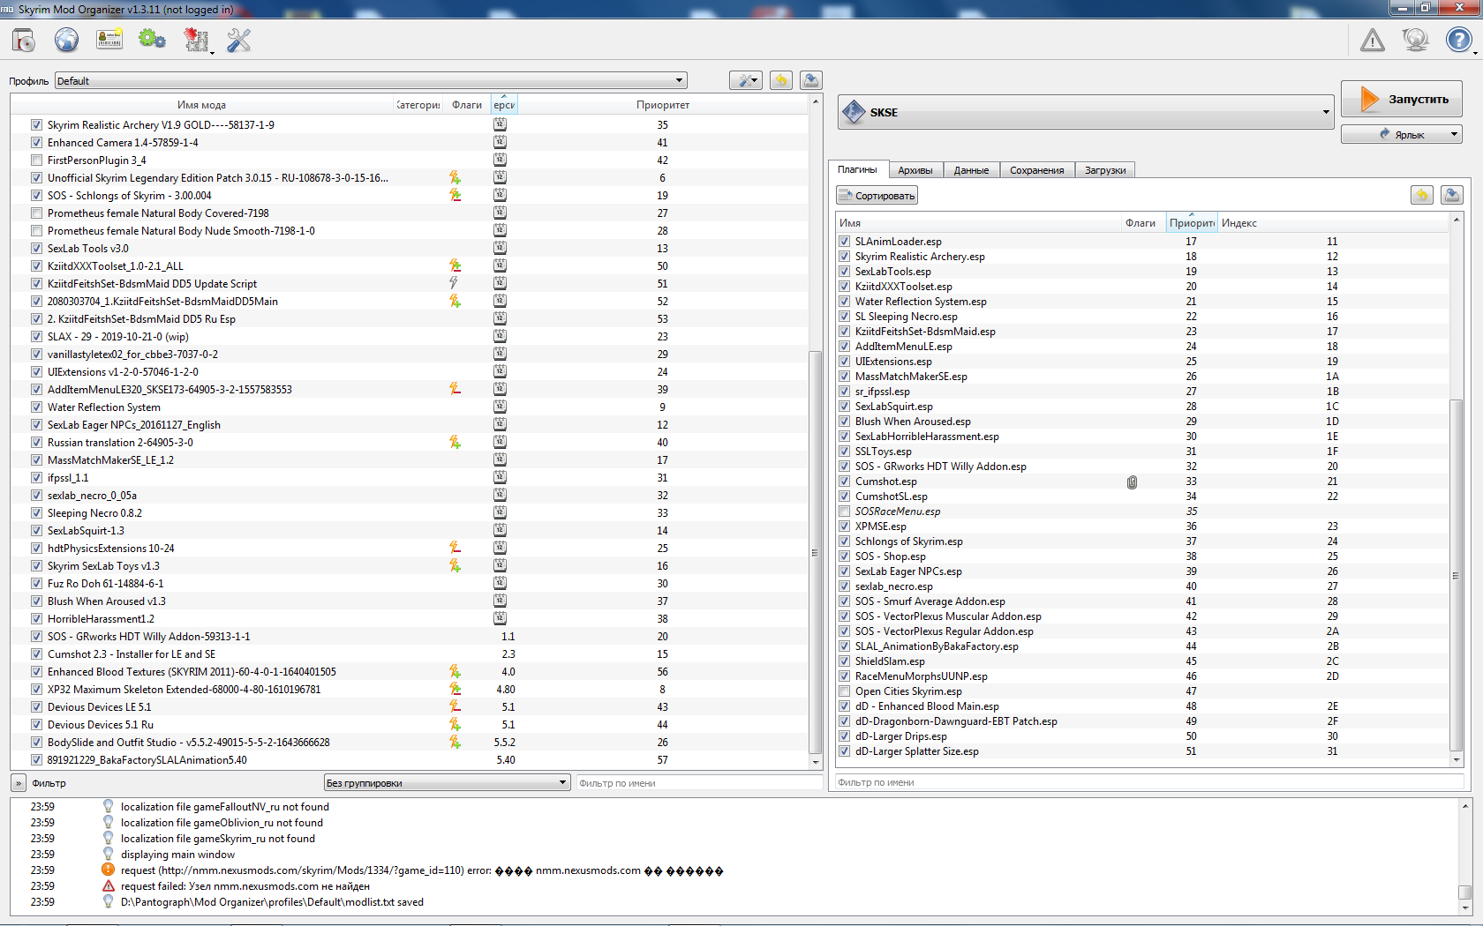Click the Install Mod from archive icon
Image resolution: width=1483 pixels, height=926 pixels.
pos(24,40)
